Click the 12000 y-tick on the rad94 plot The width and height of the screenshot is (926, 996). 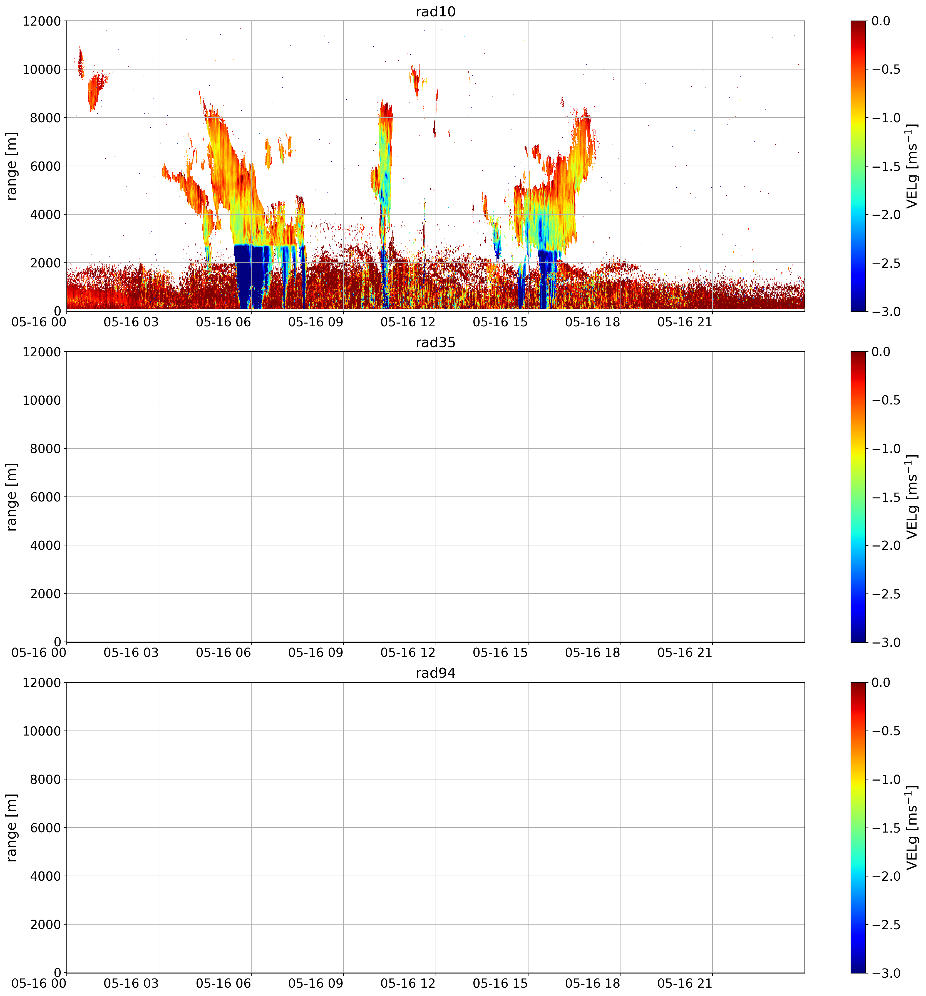42,682
